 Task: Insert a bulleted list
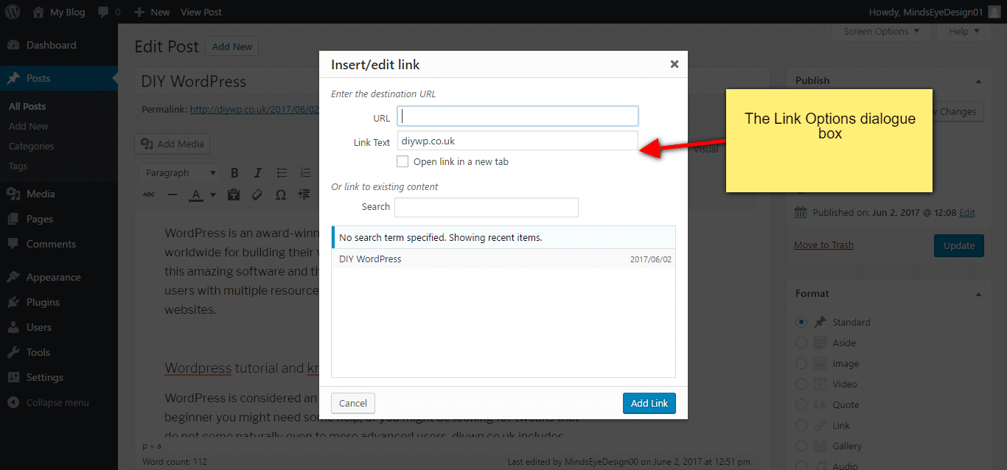[x=282, y=173]
